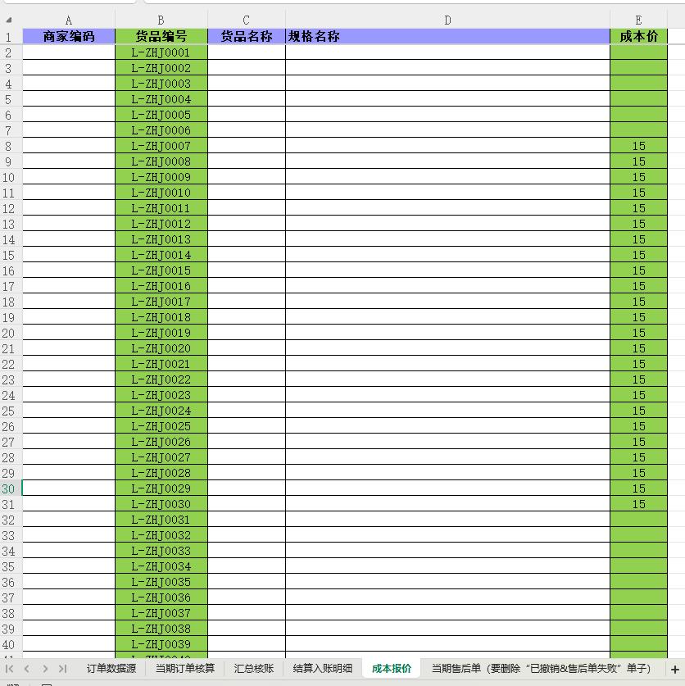685x686 pixels.
Task: Select cell L-ZHJ0013
Action: (161, 239)
